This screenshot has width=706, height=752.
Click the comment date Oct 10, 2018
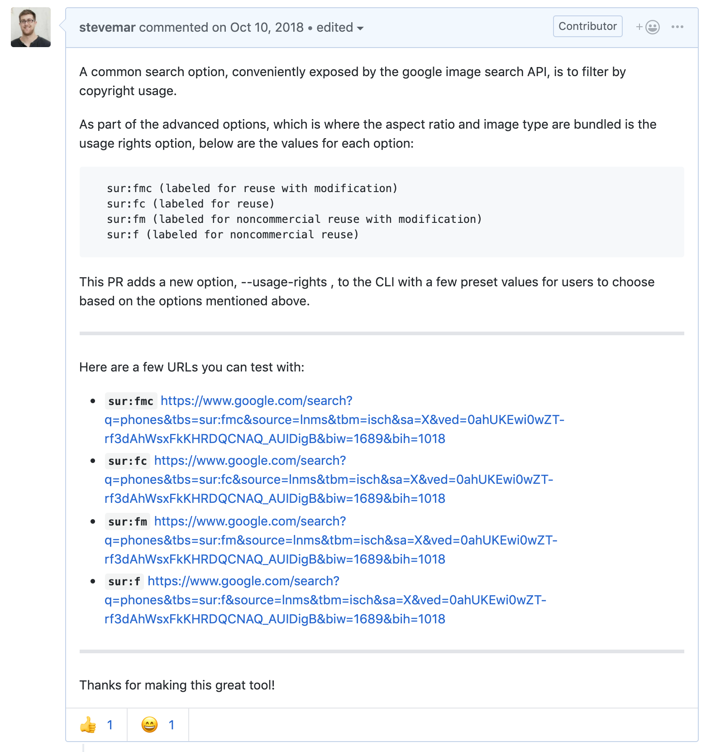tap(267, 28)
